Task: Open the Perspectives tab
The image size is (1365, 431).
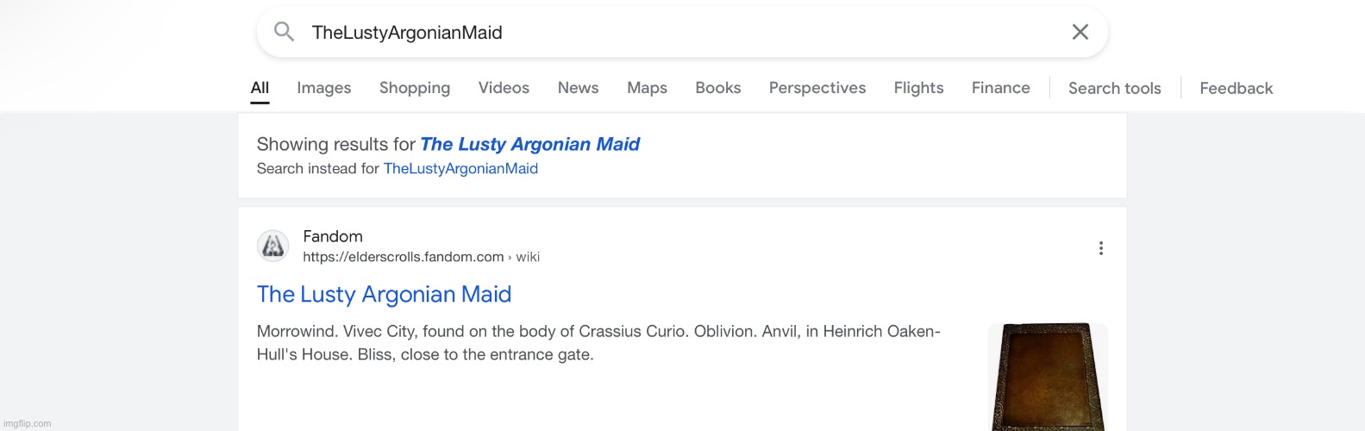Action: click(817, 88)
